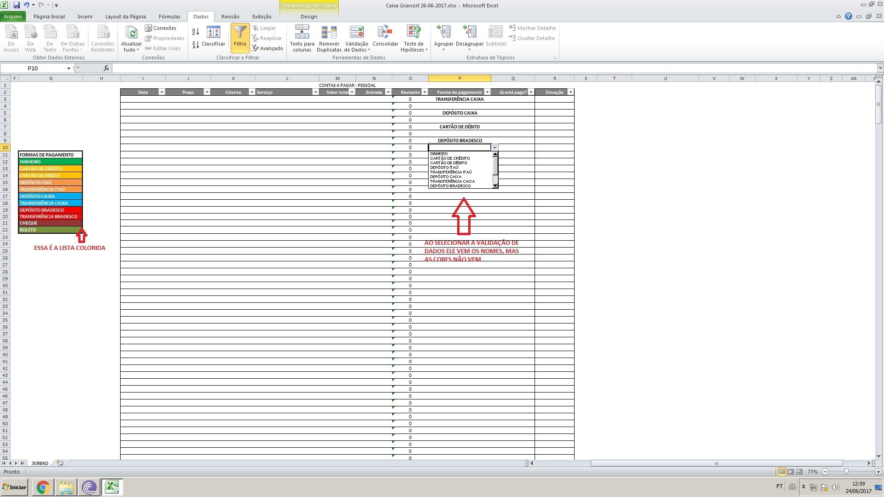Open the Restante column filter dropdown
The height and width of the screenshot is (497, 884).
[425, 92]
